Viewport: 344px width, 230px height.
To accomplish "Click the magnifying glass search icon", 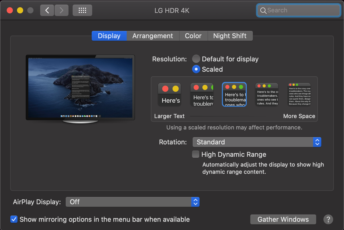I will click(263, 10).
